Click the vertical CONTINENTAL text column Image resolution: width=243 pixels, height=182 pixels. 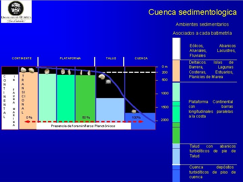4,97
